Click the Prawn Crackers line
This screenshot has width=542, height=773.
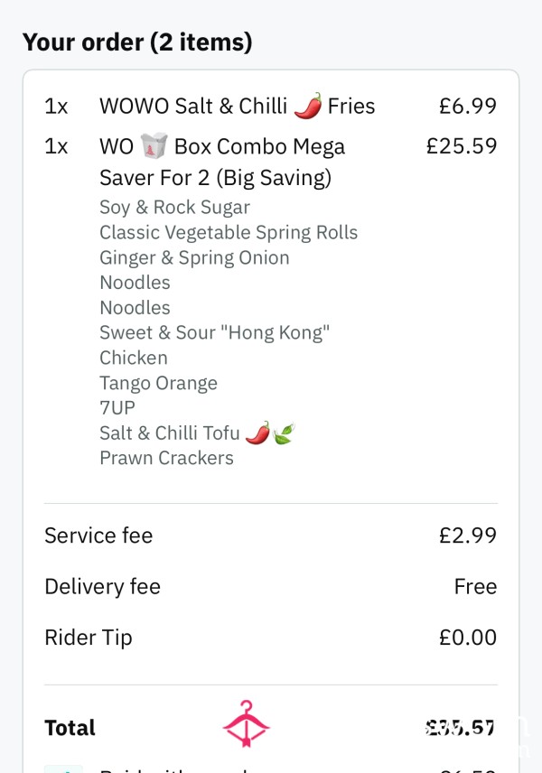[x=167, y=458]
